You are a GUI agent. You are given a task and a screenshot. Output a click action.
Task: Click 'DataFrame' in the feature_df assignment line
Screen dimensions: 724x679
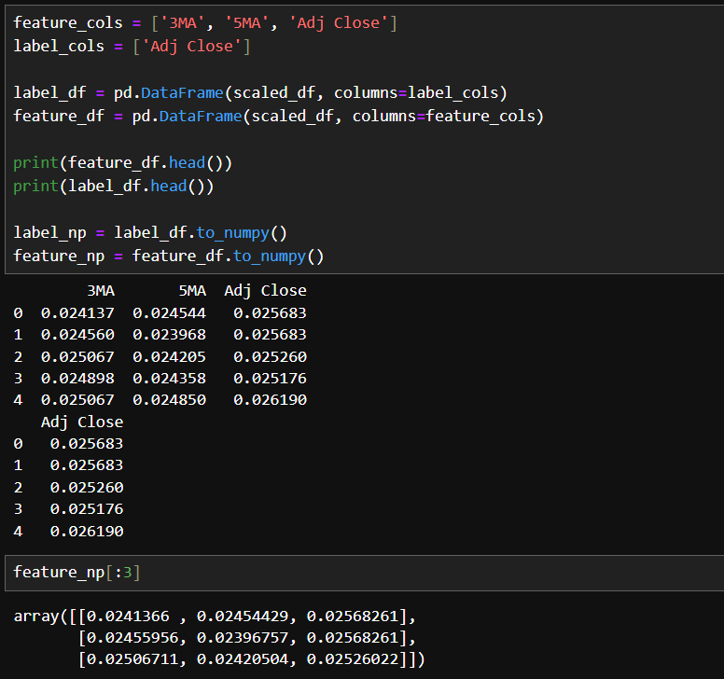coord(201,116)
